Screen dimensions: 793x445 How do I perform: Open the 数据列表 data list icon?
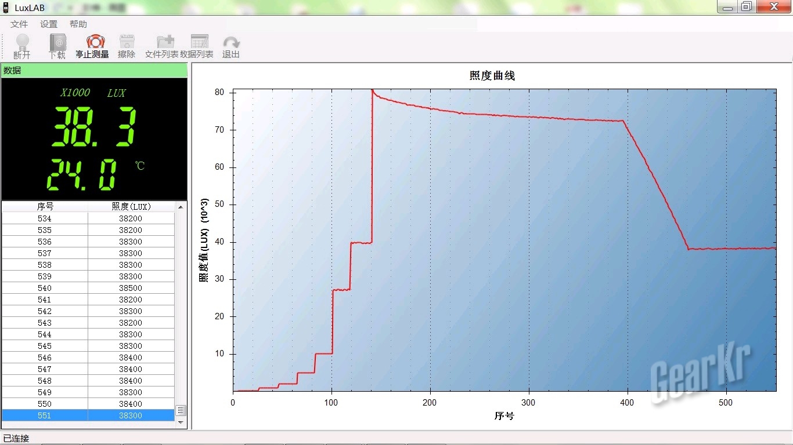(199, 43)
